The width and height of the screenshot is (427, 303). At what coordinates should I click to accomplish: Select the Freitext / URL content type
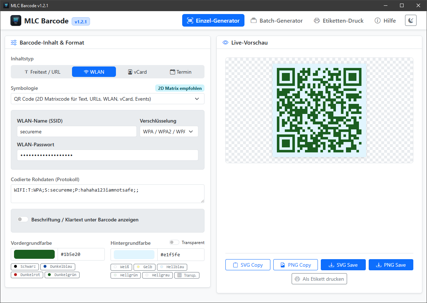(x=42, y=72)
